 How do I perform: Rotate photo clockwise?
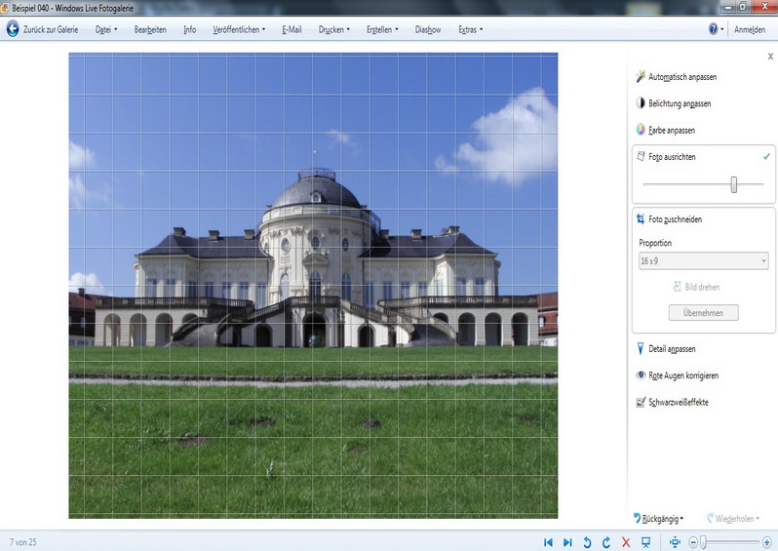click(606, 541)
